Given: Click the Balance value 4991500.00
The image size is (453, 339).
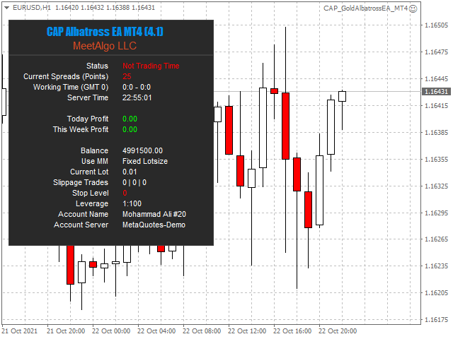Looking at the screenshot, I should 142,150.
